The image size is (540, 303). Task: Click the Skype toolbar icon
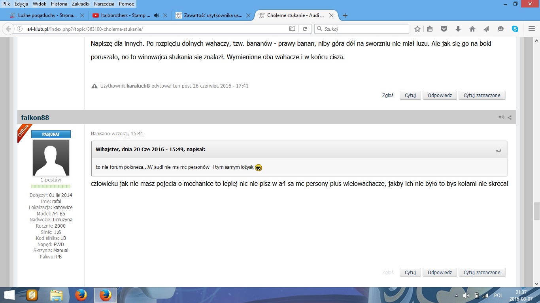coord(515,29)
